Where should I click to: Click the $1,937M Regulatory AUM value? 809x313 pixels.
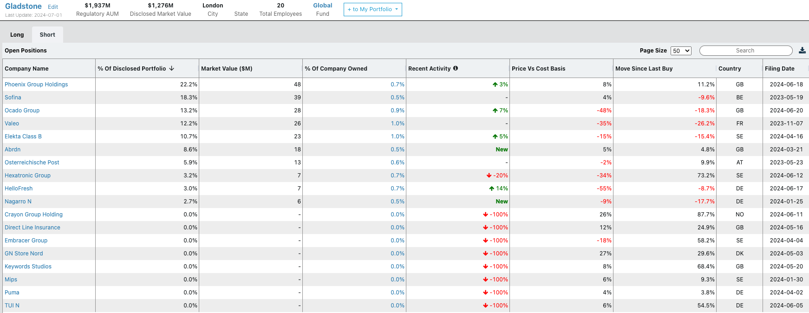pyautogui.click(x=98, y=6)
